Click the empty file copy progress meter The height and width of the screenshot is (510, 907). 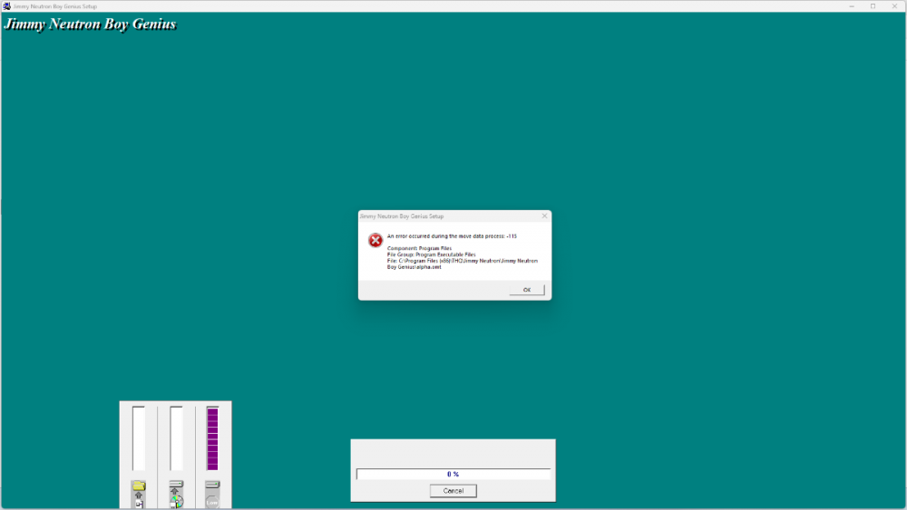click(139, 438)
